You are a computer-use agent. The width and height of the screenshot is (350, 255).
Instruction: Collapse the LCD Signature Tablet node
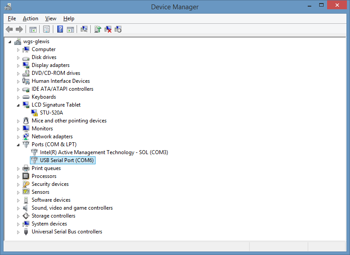(x=18, y=105)
